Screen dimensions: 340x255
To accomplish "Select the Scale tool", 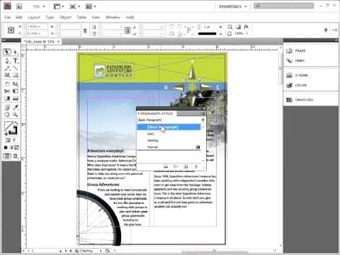I will pyautogui.click(x=16, y=84).
